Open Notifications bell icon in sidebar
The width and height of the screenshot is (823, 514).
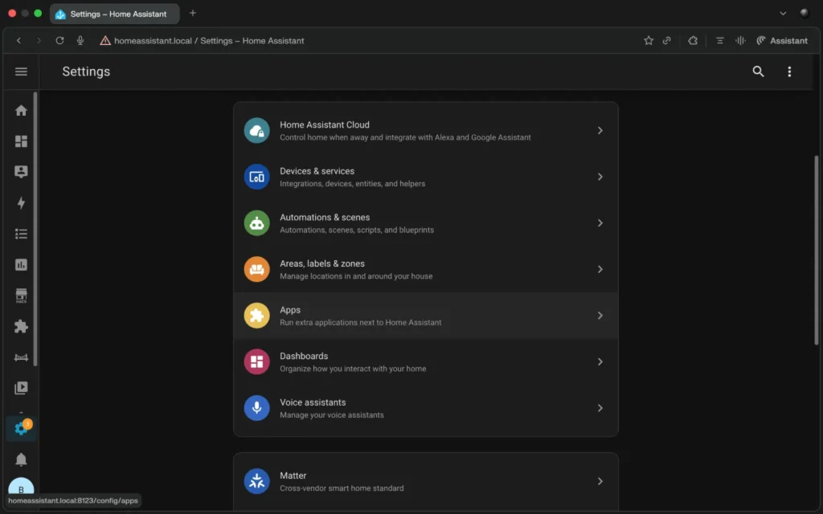point(21,459)
